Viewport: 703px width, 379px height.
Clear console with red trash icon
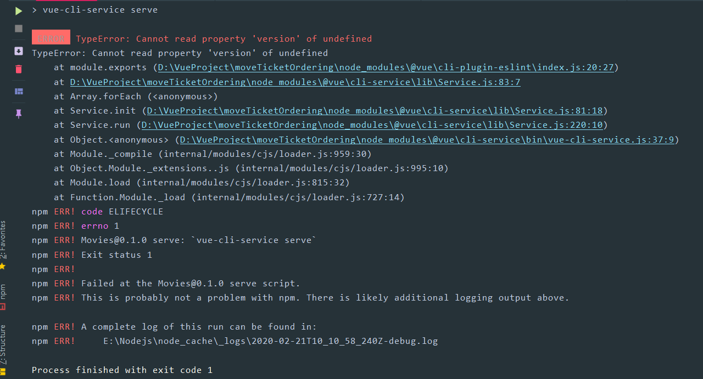click(x=19, y=69)
